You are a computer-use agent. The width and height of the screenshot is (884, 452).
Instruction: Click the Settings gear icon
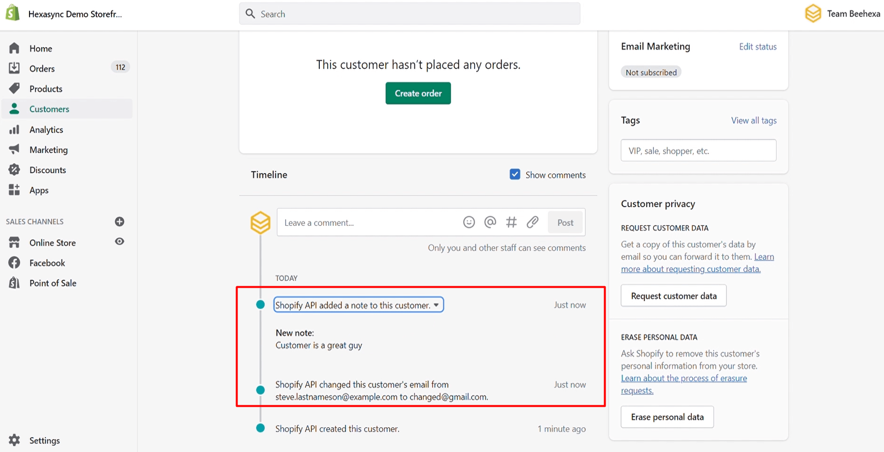[x=14, y=440]
